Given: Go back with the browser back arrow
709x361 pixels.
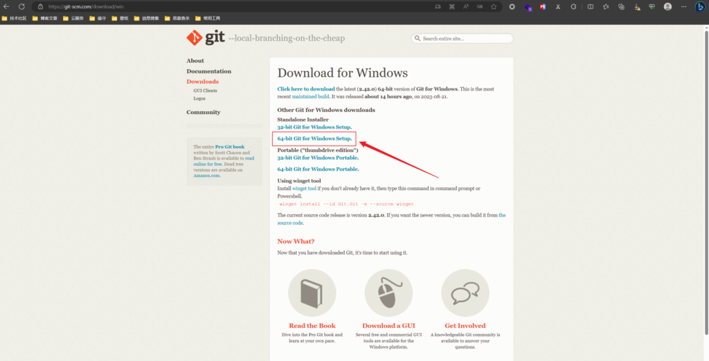Looking at the screenshot, I should [6, 7].
